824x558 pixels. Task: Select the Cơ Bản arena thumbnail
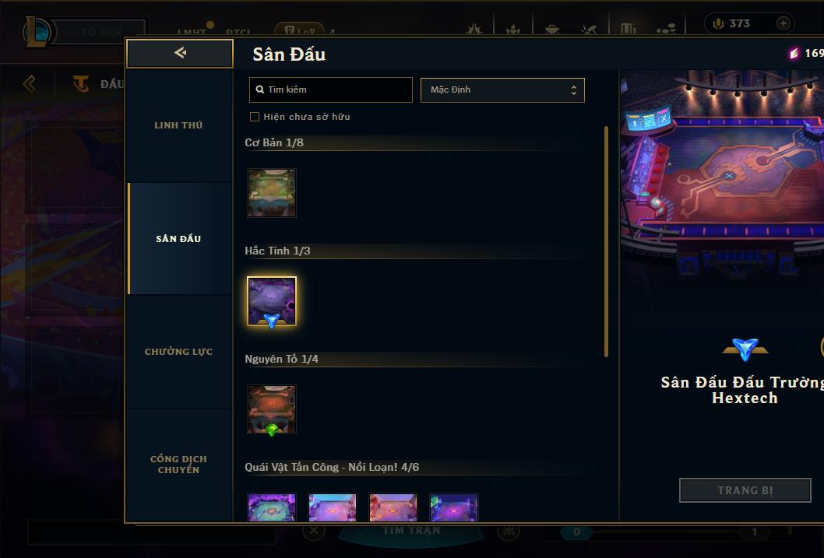[x=272, y=193]
